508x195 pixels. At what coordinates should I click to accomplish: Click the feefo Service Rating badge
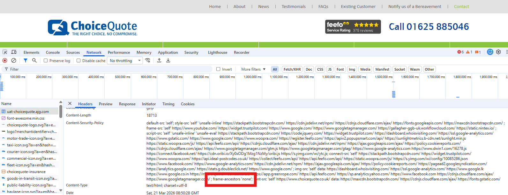353,27
